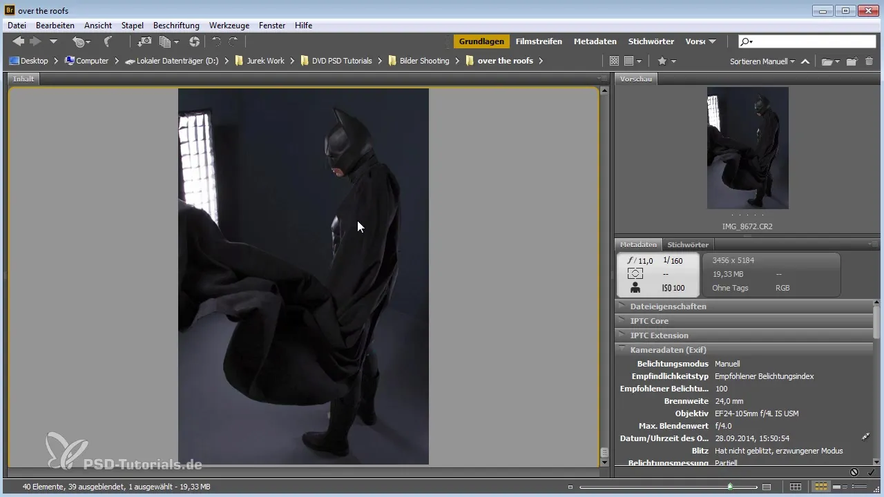Navigate to Jurek Work folder
884x497 pixels.
click(x=260, y=61)
